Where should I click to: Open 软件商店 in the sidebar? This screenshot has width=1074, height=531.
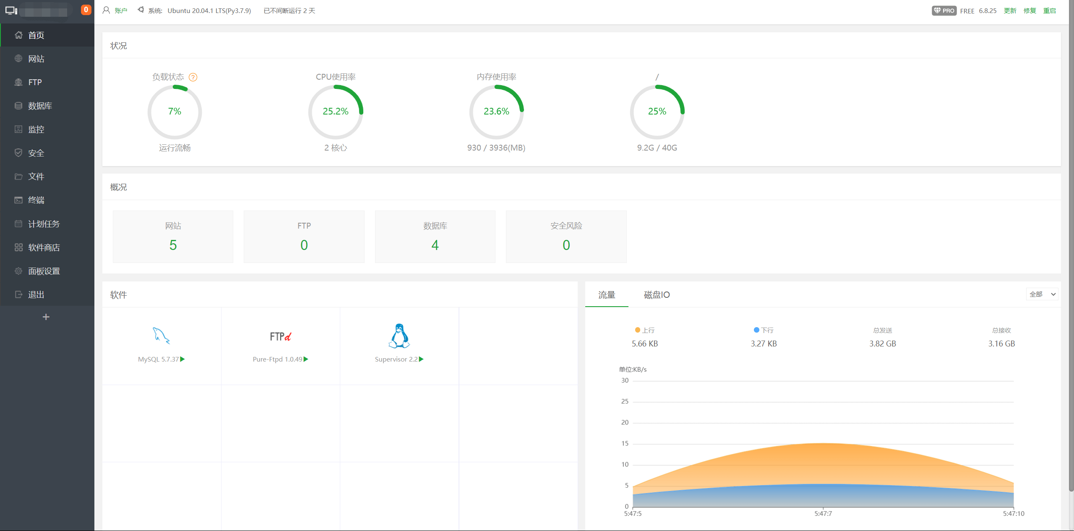(44, 247)
